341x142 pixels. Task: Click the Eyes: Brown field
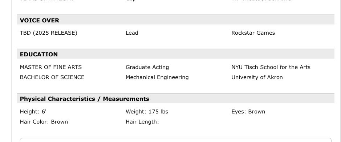[x=248, y=112]
